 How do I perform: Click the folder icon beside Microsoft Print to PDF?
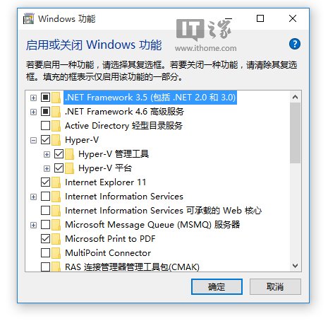[x=56, y=239]
